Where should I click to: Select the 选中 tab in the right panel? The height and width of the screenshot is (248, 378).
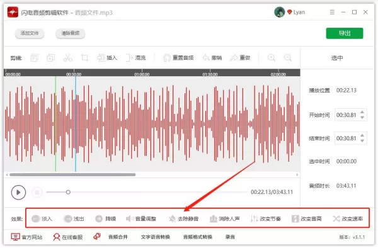[x=337, y=58]
